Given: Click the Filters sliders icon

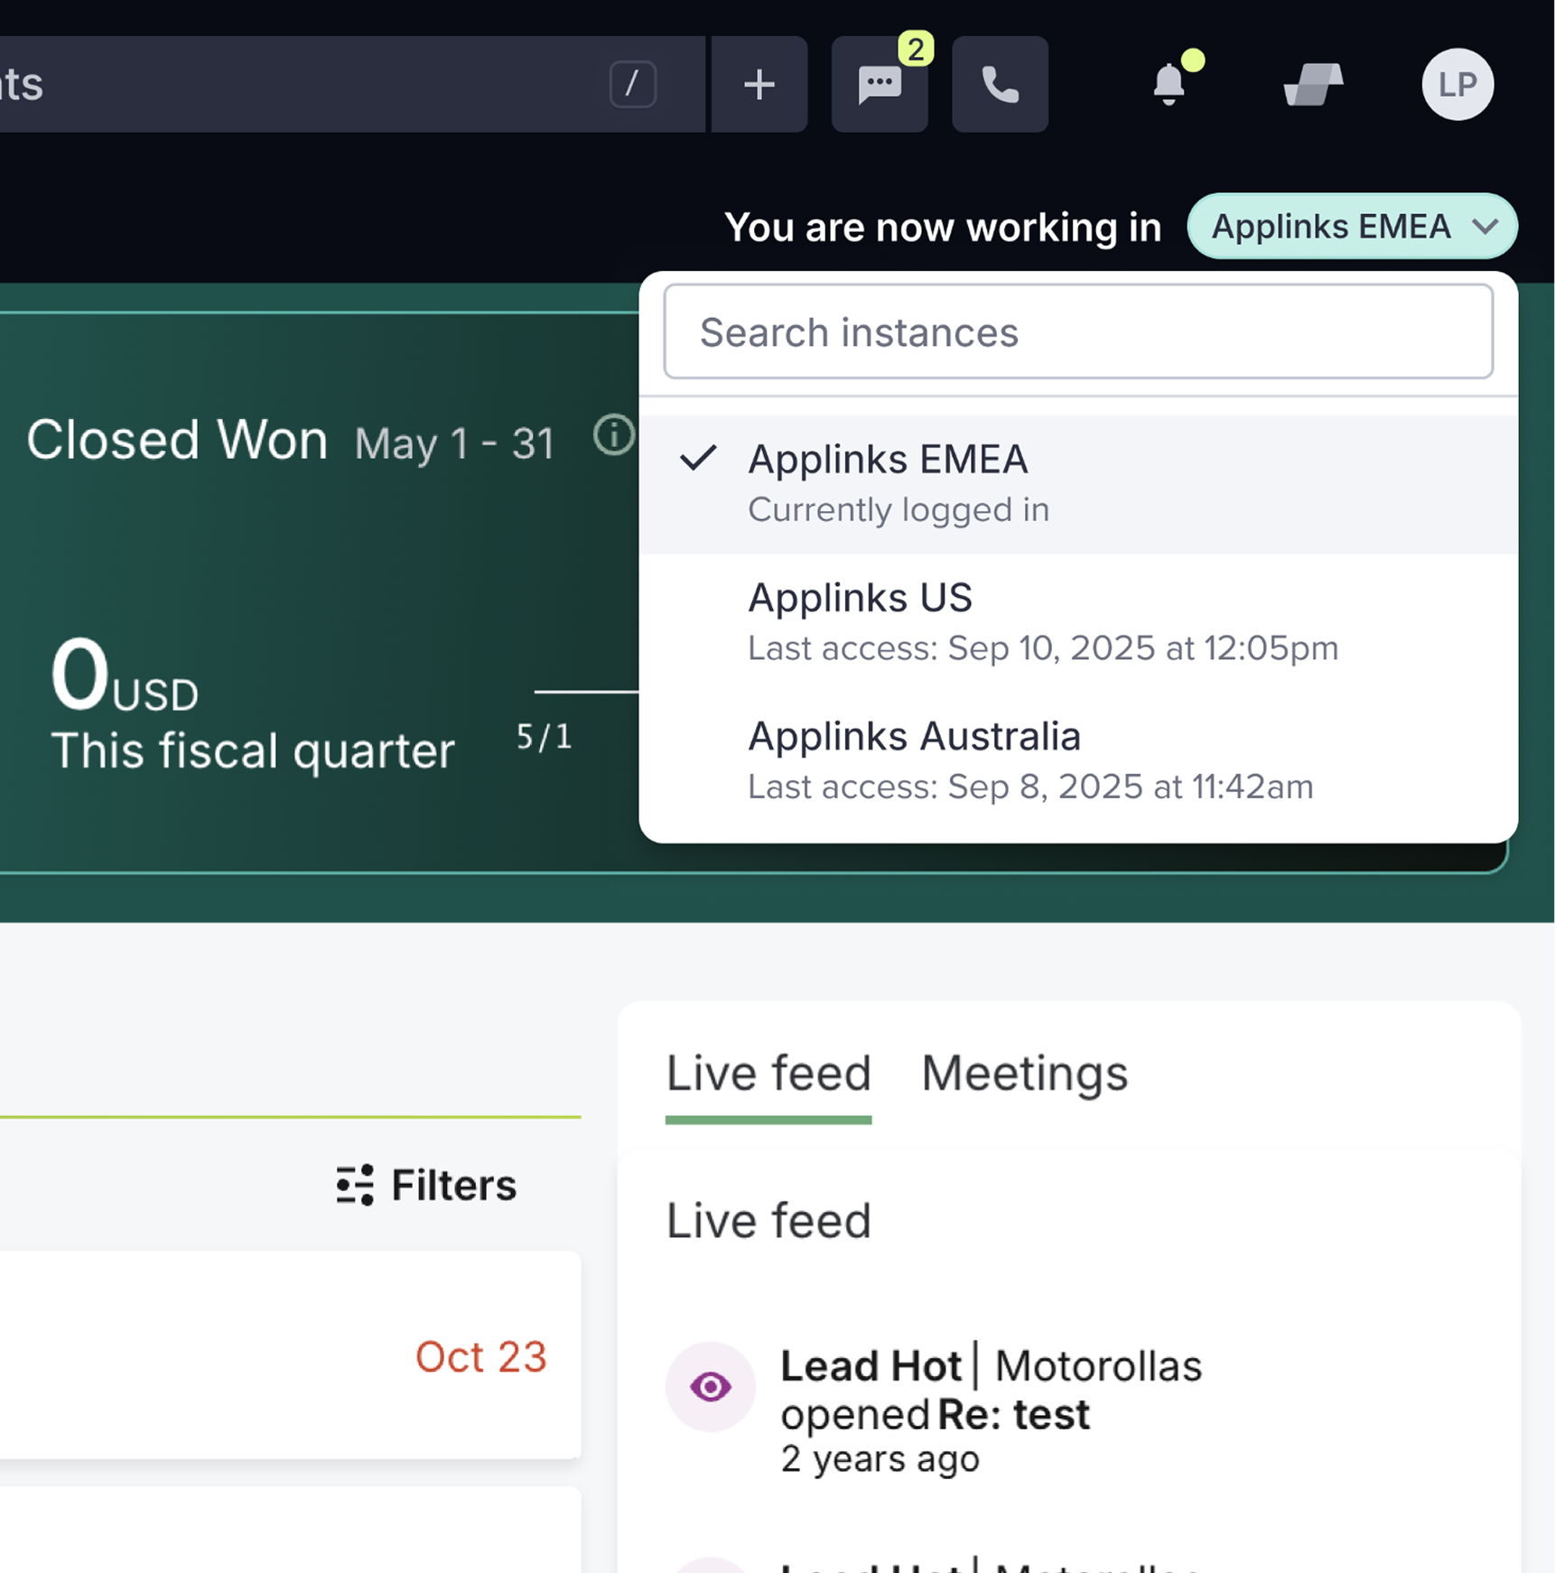Looking at the screenshot, I should click(x=355, y=1185).
